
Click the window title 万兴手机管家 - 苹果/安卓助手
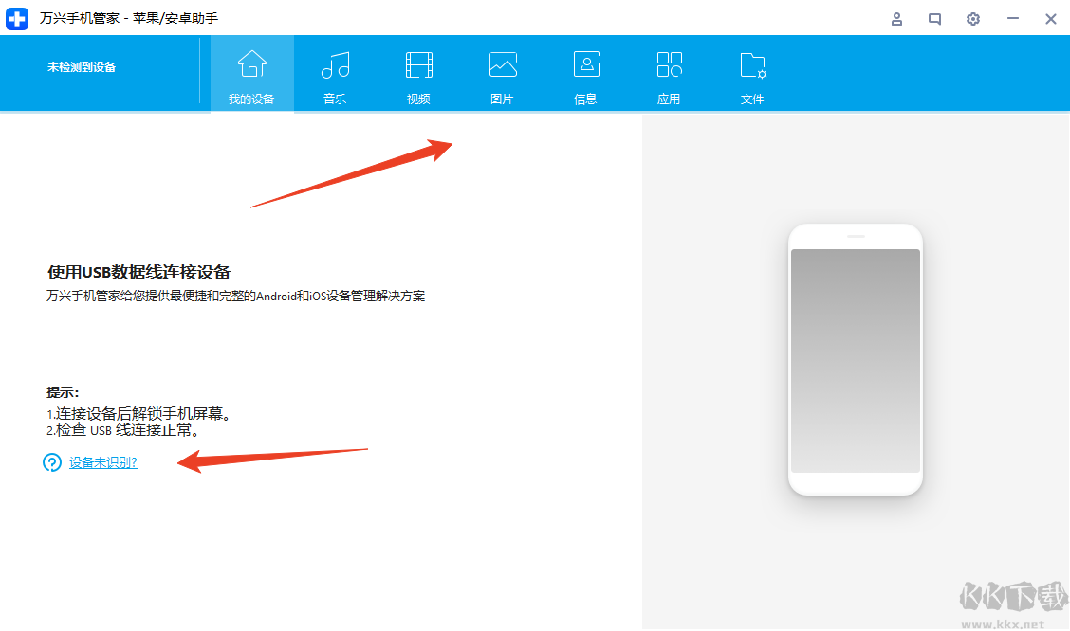tap(129, 18)
